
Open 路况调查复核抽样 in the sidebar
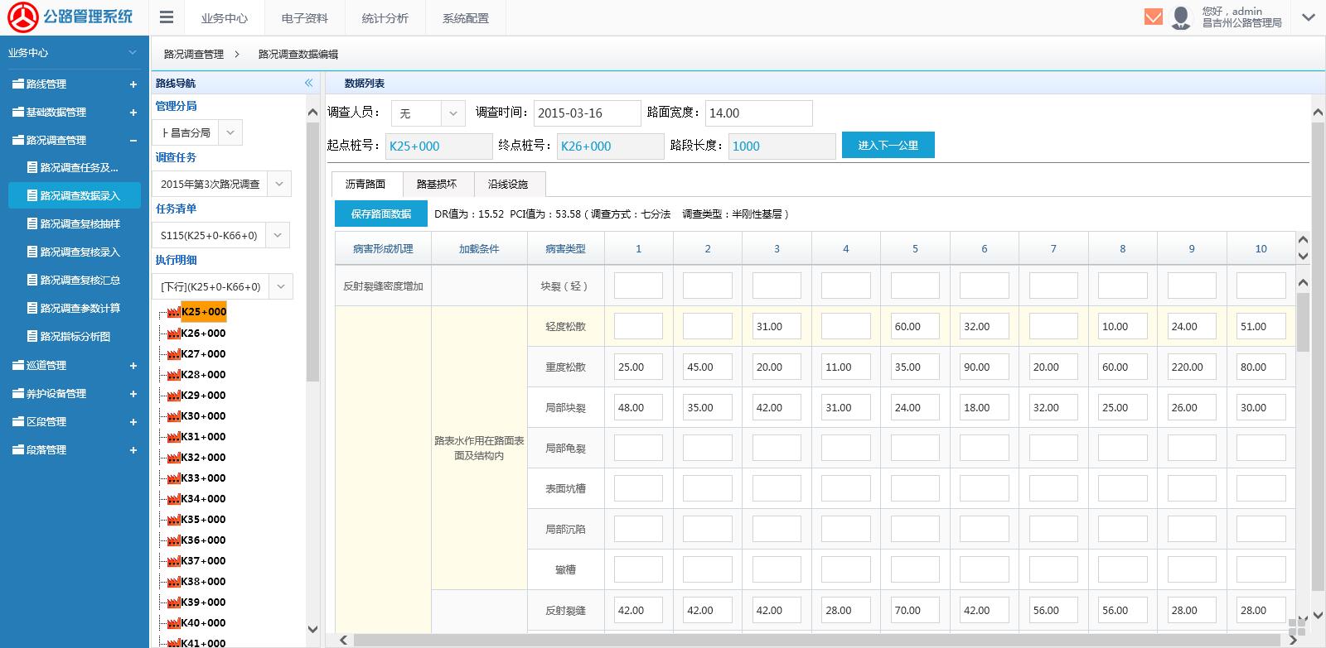coord(80,224)
